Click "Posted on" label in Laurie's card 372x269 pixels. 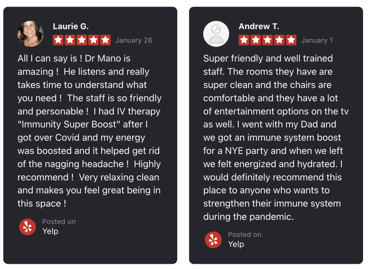coord(59,222)
